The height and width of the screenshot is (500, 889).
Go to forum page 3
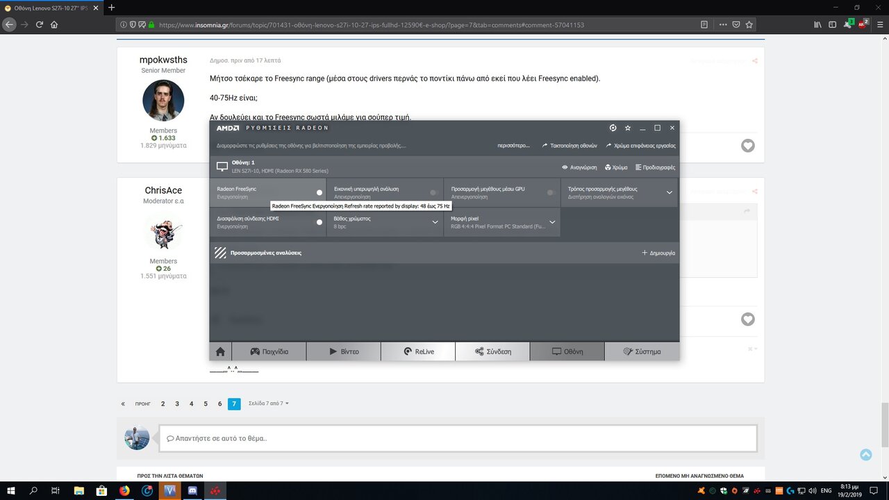coord(177,403)
